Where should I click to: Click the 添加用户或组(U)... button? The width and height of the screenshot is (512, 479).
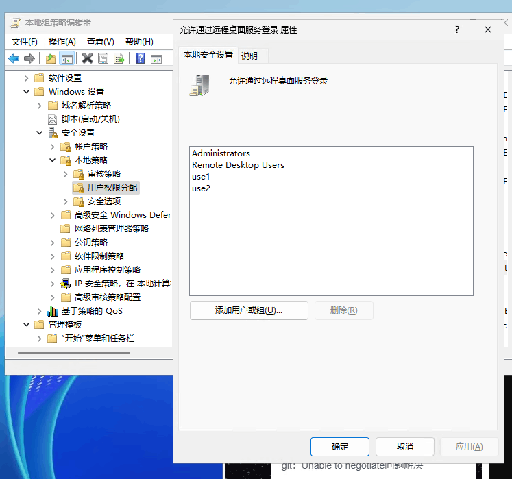pyautogui.click(x=249, y=310)
